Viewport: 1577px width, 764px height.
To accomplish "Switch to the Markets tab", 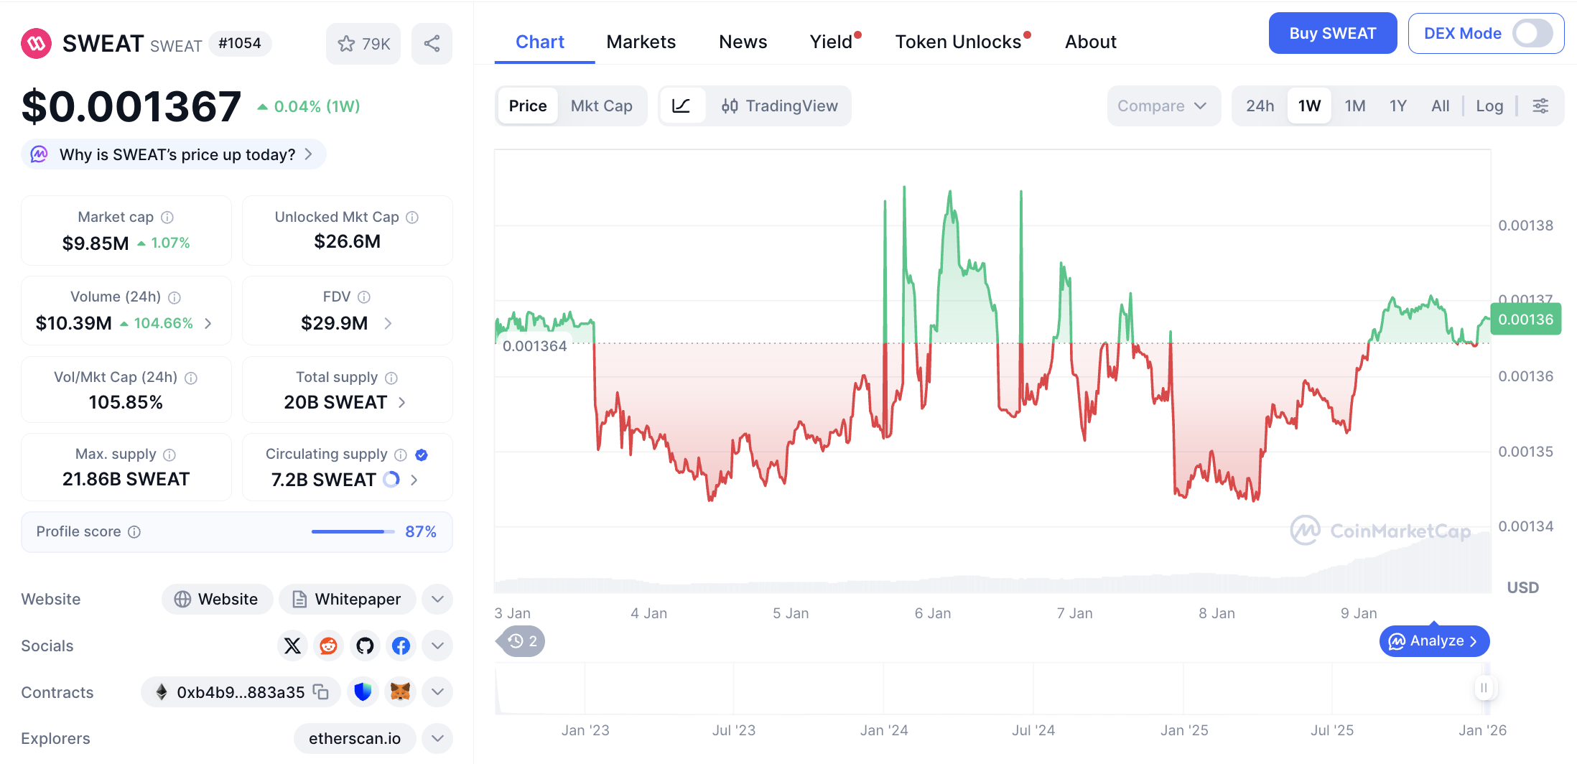I will pyautogui.click(x=641, y=42).
